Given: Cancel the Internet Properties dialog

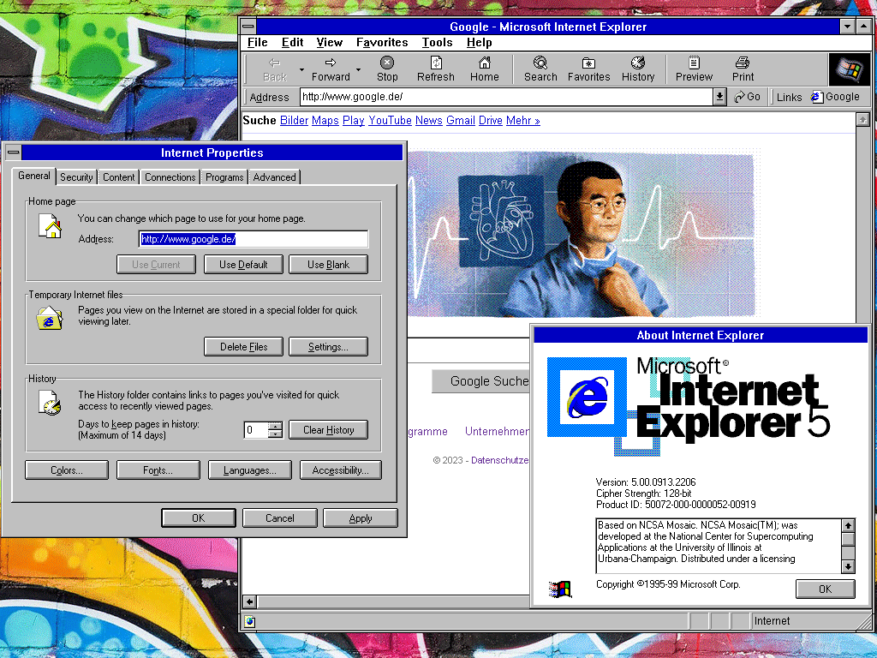Looking at the screenshot, I should (x=280, y=517).
